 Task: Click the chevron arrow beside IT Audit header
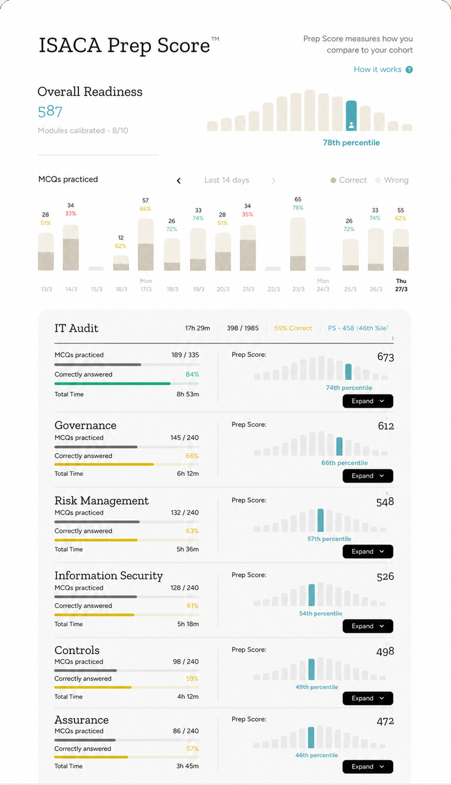coord(393,339)
